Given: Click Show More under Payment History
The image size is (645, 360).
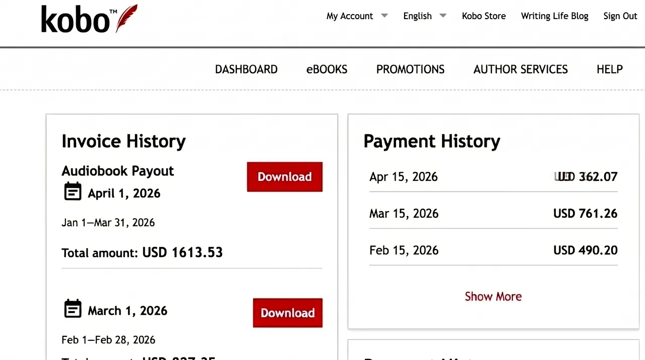Looking at the screenshot, I should (493, 296).
